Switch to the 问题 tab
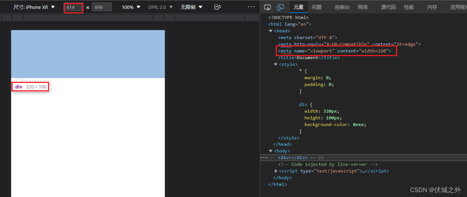The width and height of the screenshot is (467, 197). coord(317,7)
